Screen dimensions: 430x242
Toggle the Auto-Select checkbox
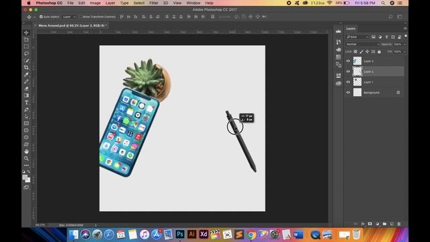(41, 17)
